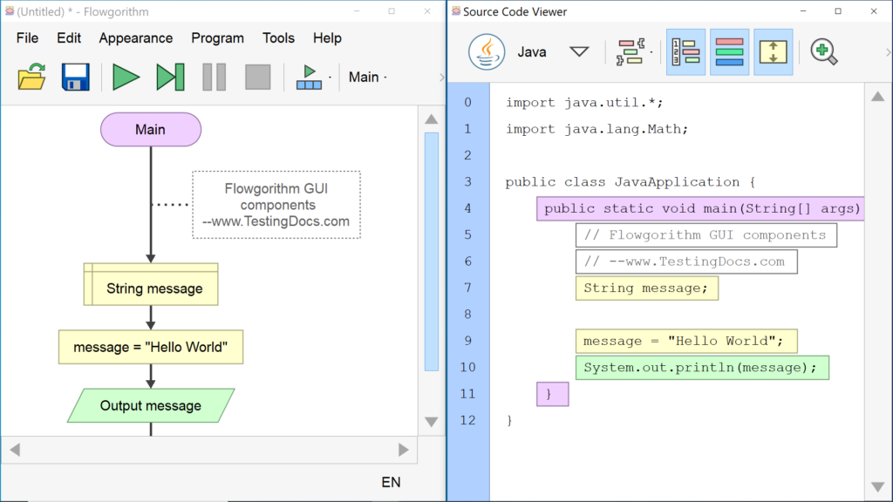
Task: Expand the Main function selector dropdown
Action: point(367,77)
